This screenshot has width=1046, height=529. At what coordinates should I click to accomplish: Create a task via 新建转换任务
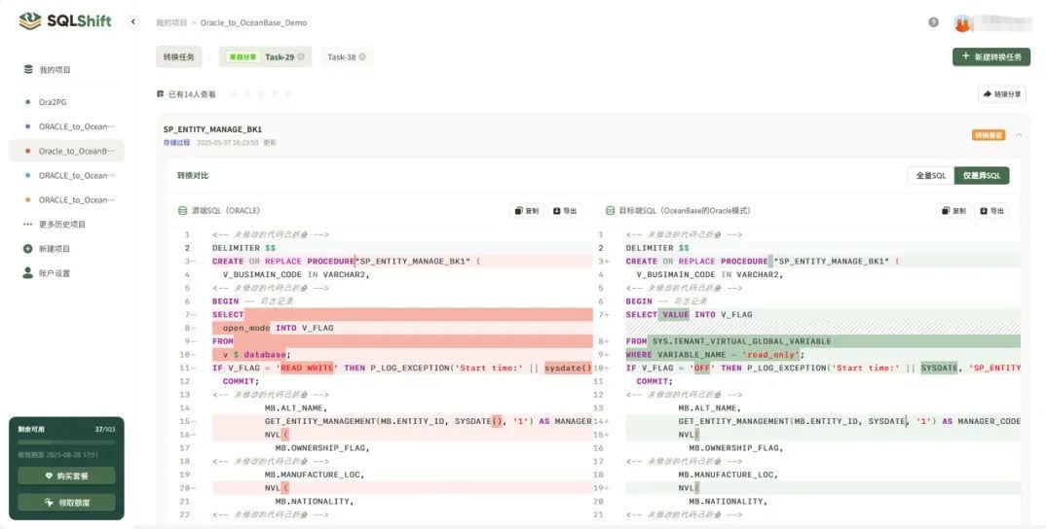tap(991, 56)
